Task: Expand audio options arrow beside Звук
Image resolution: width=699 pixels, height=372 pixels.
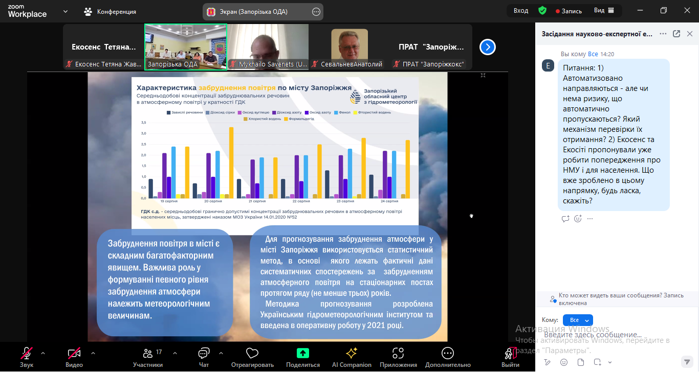Action: tap(43, 353)
